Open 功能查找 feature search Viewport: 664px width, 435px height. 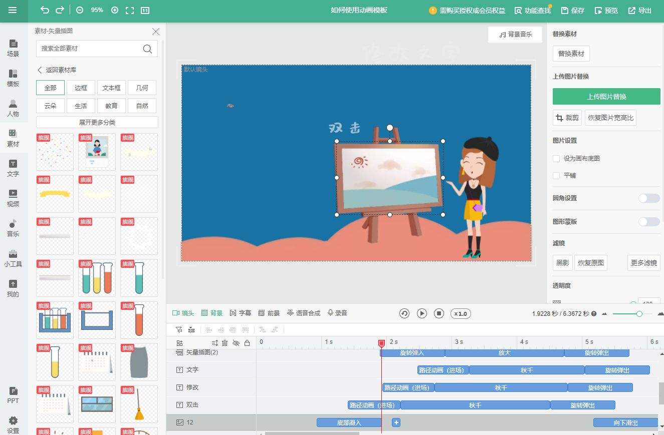(532, 11)
